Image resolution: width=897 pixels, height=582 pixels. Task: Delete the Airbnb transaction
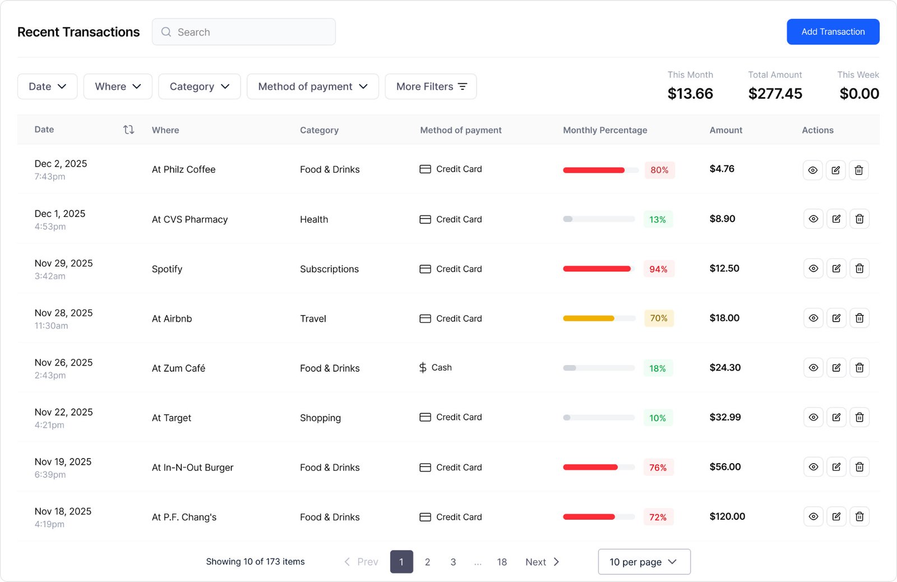859,318
